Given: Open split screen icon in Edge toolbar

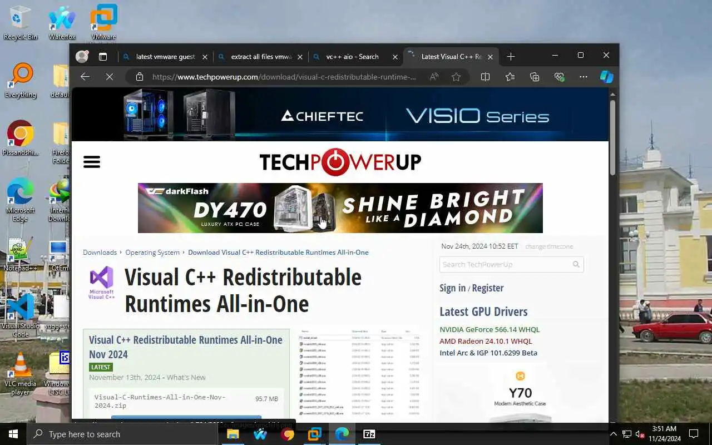Looking at the screenshot, I should 485,77.
